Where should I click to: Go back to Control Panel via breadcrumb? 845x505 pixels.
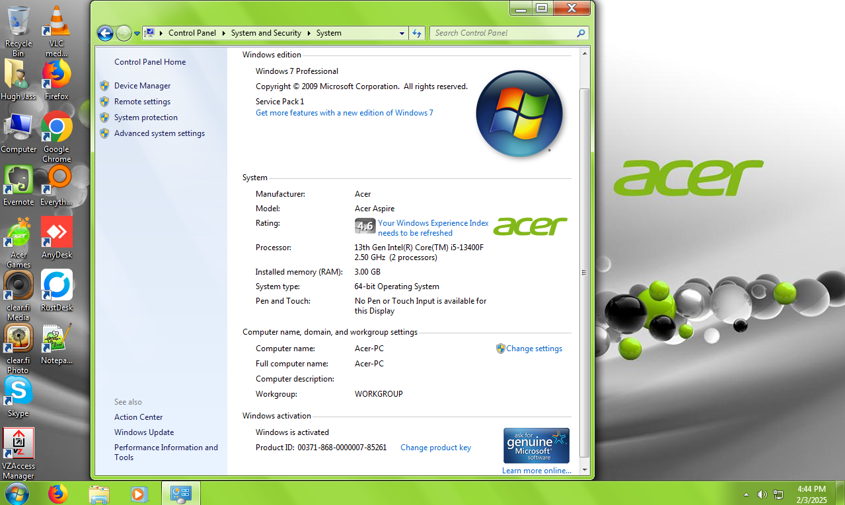coord(192,32)
